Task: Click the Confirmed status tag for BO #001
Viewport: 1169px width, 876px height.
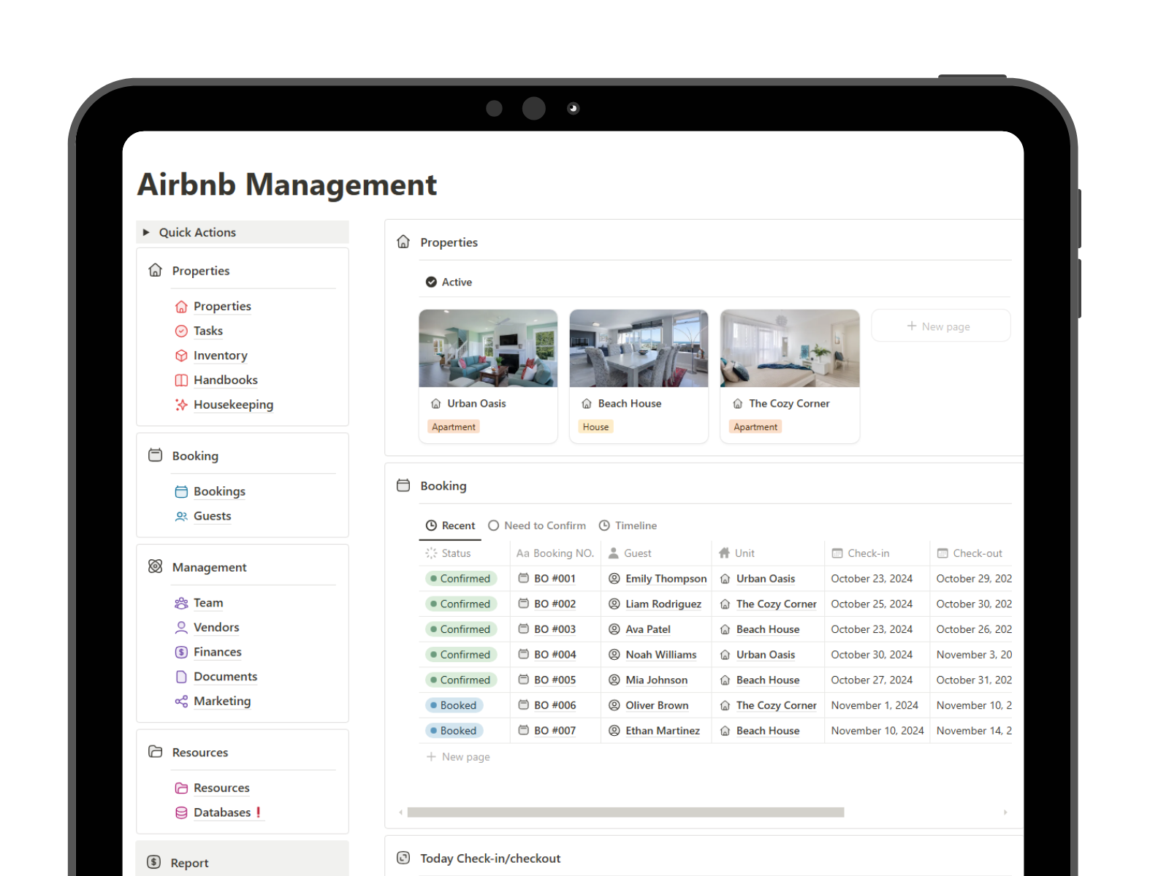Action: (x=461, y=579)
